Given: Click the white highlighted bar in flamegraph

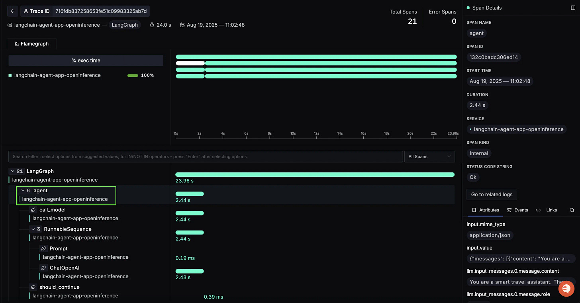Looking at the screenshot, I should tap(190, 63).
